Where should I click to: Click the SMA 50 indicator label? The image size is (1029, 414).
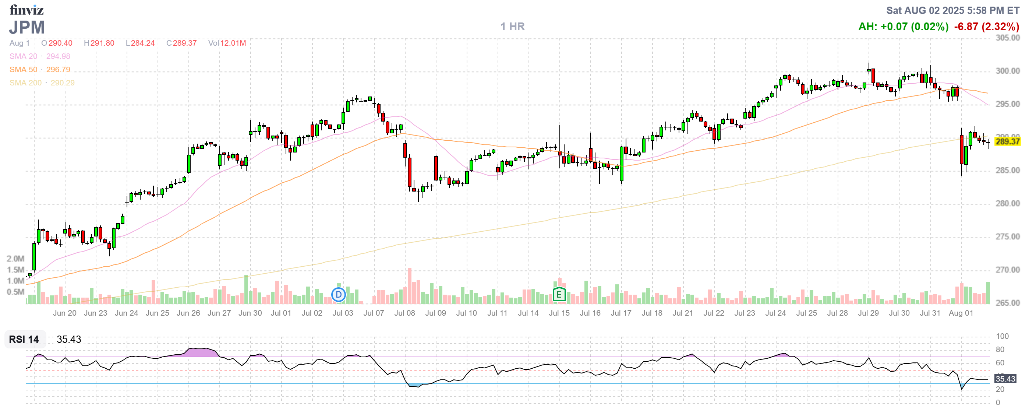point(24,70)
